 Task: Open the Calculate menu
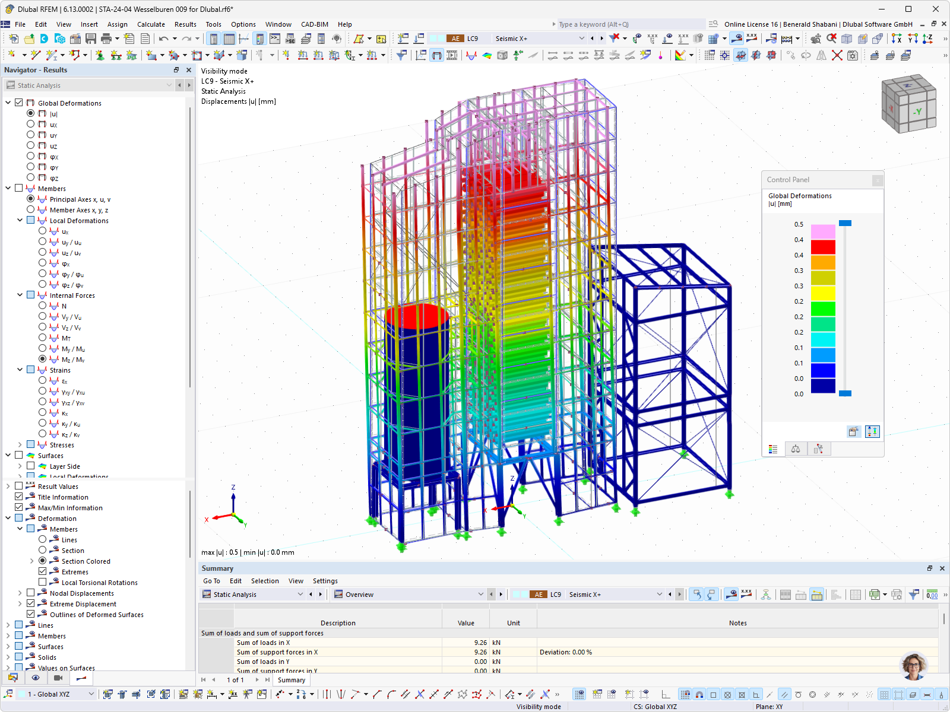pos(151,24)
